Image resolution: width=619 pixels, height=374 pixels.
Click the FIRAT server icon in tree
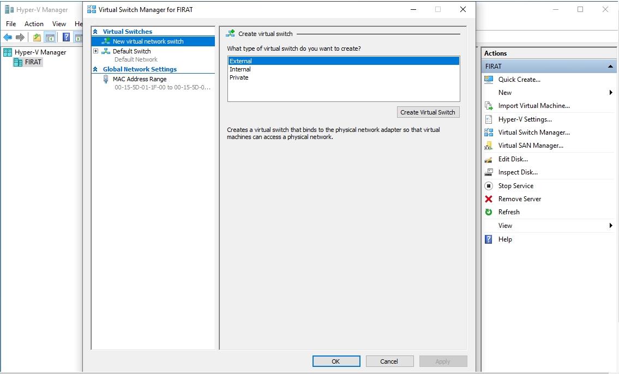point(18,62)
